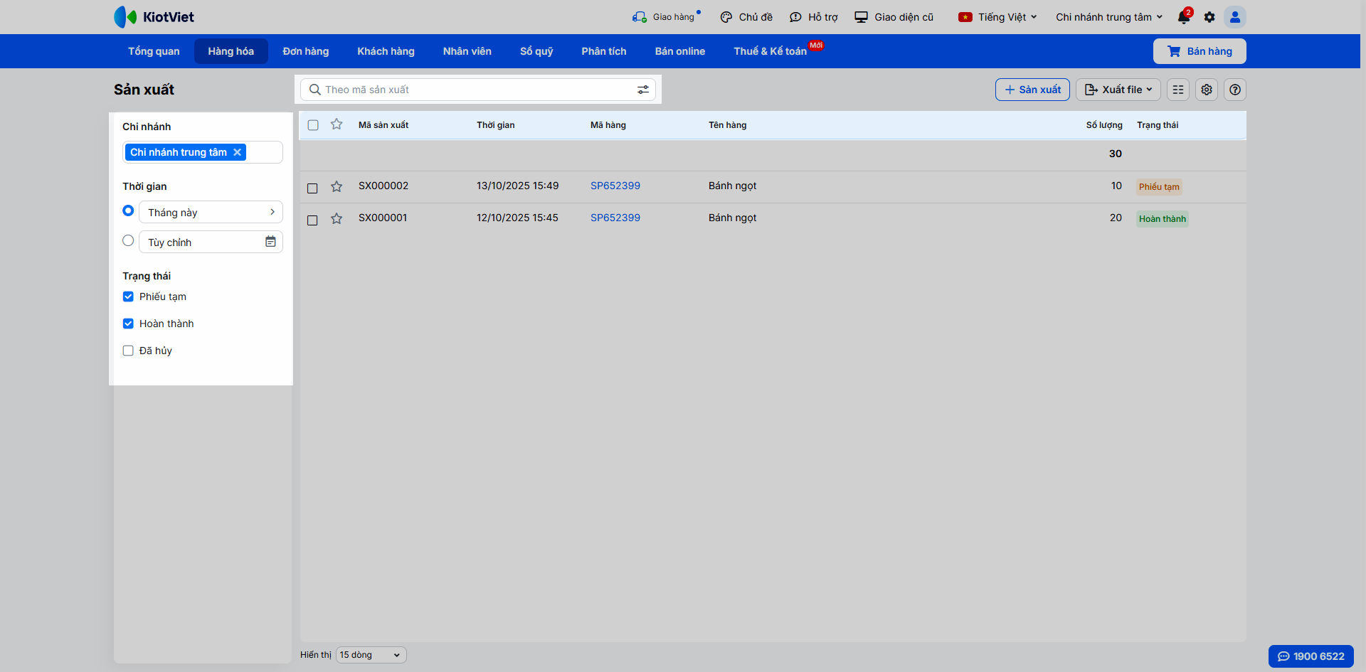This screenshot has width=1366, height=672.
Task: Open the Tùy chỉnh custom date field
Action: coord(211,242)
